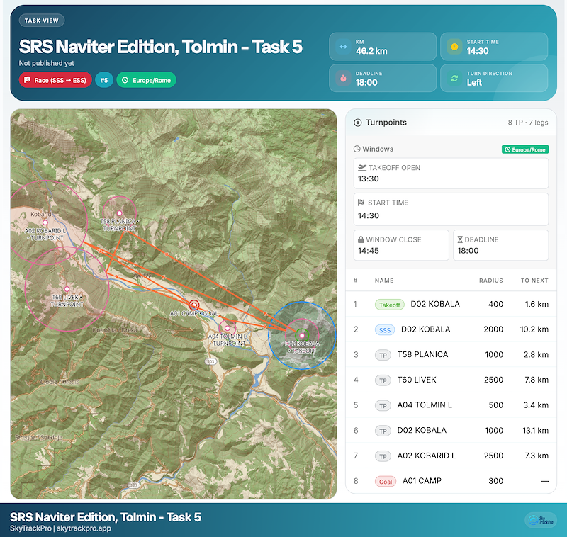Viewport: 567px width, 537px height.
Task: Select the T60 LIVEK turnpoint name
Action: click(x=417, y=380)
